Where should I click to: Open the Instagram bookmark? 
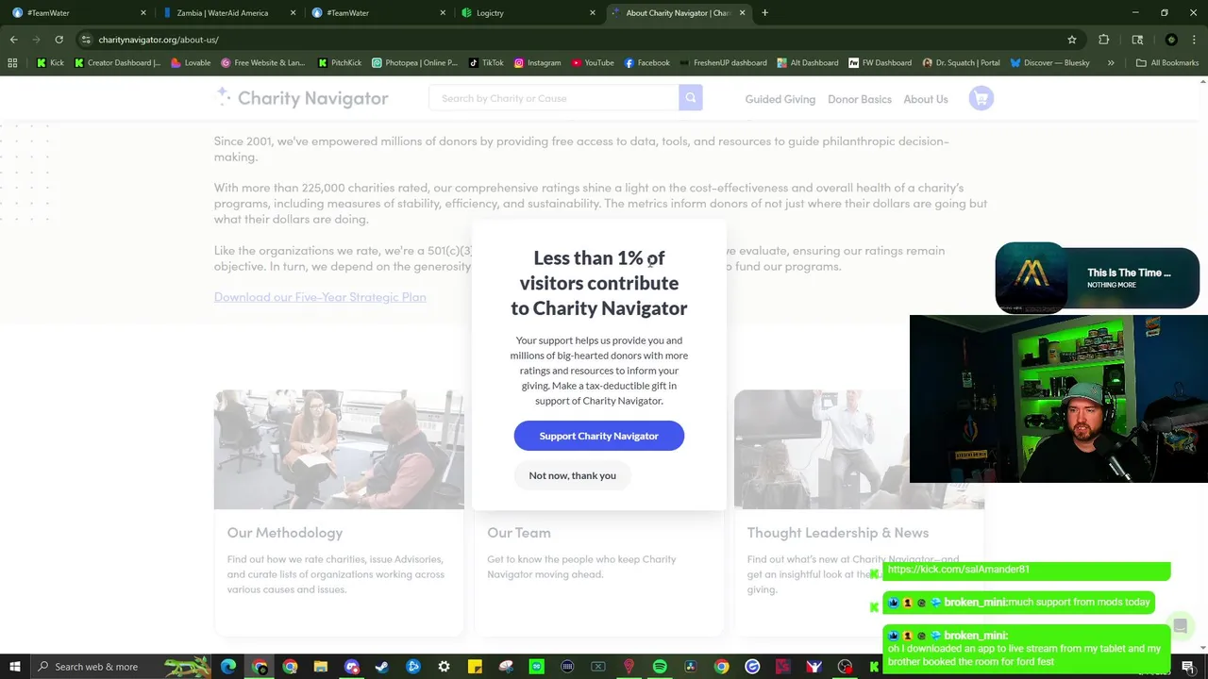click(537, 63)
